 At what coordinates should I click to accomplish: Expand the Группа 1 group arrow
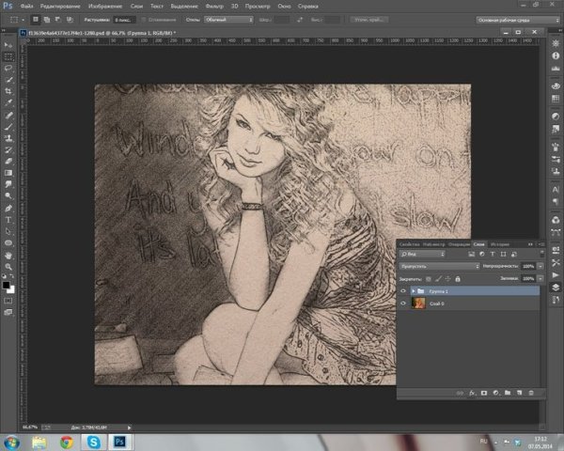coord(413,291)
